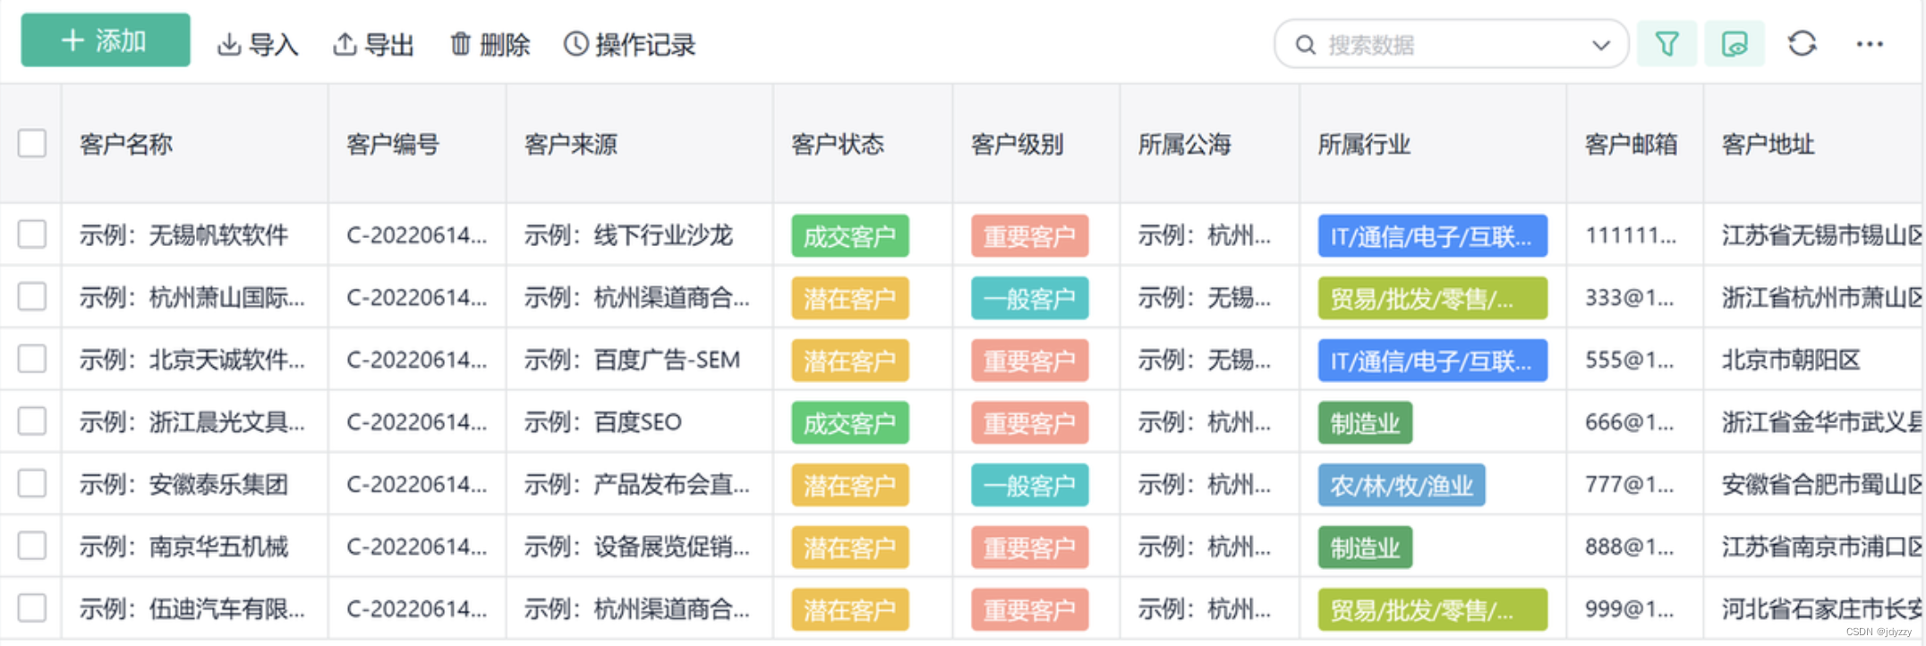
Task: Click the magnifier icon in search box
Action: tap(1306, 45)
